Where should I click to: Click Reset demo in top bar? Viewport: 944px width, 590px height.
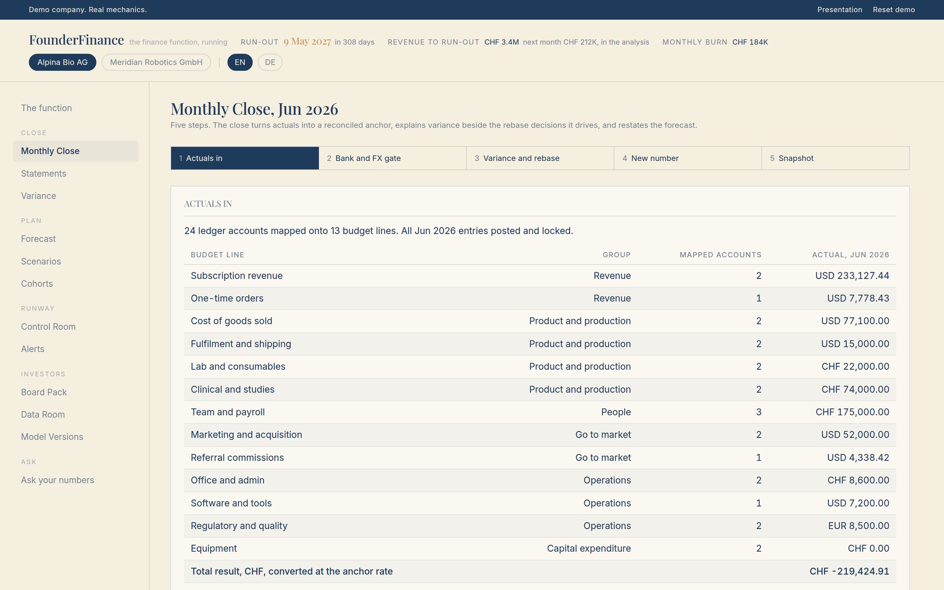point(894,10)
